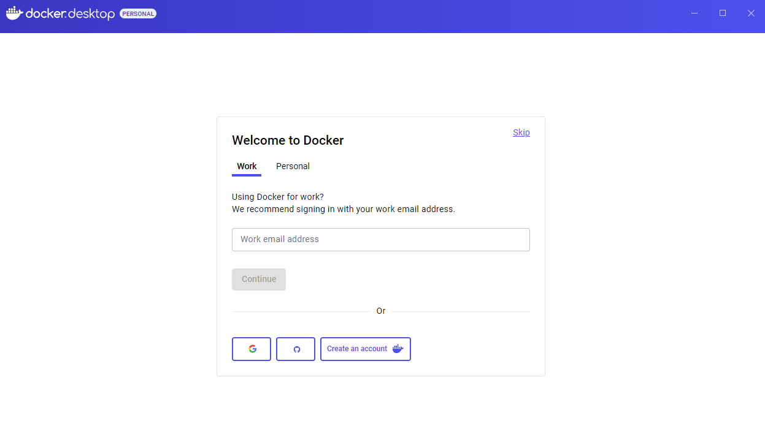Click the Or divider text

[x=380, y=311]
